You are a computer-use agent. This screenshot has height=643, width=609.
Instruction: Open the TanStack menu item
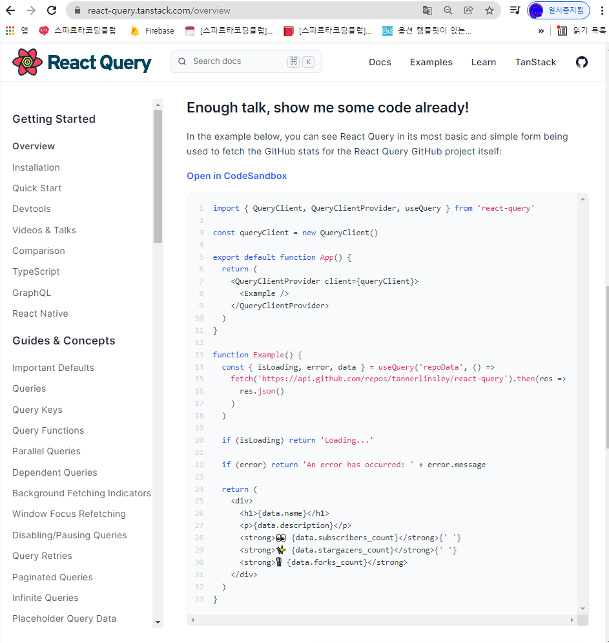click(x=535, y=62)
